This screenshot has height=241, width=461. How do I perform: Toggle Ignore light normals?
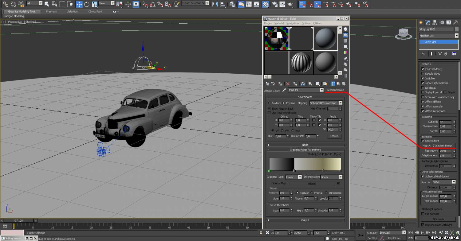click(423, 83)
